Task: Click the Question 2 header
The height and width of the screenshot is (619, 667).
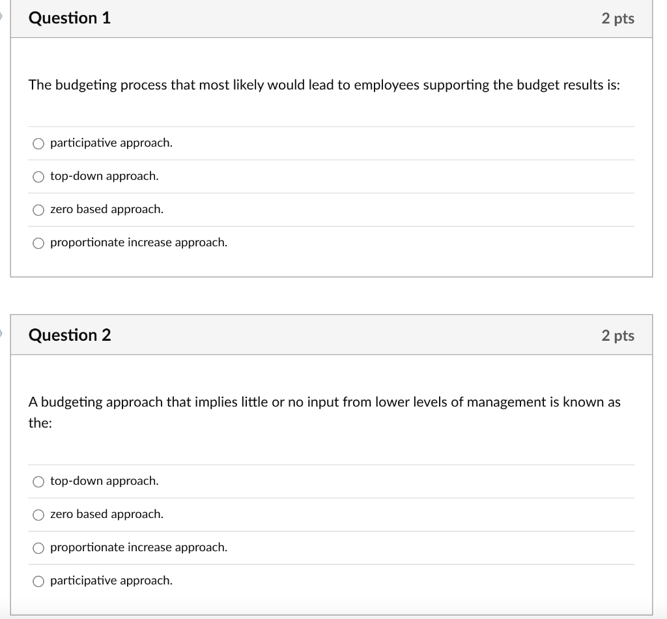Action: tap(69, 335)
